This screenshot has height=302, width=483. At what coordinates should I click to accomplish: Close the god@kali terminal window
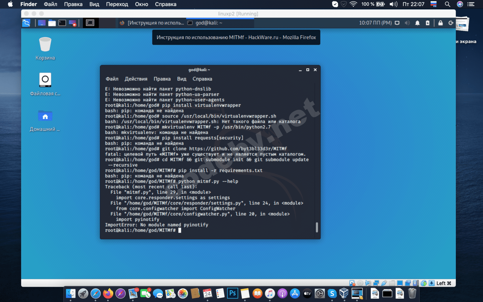tap(315, 70)
